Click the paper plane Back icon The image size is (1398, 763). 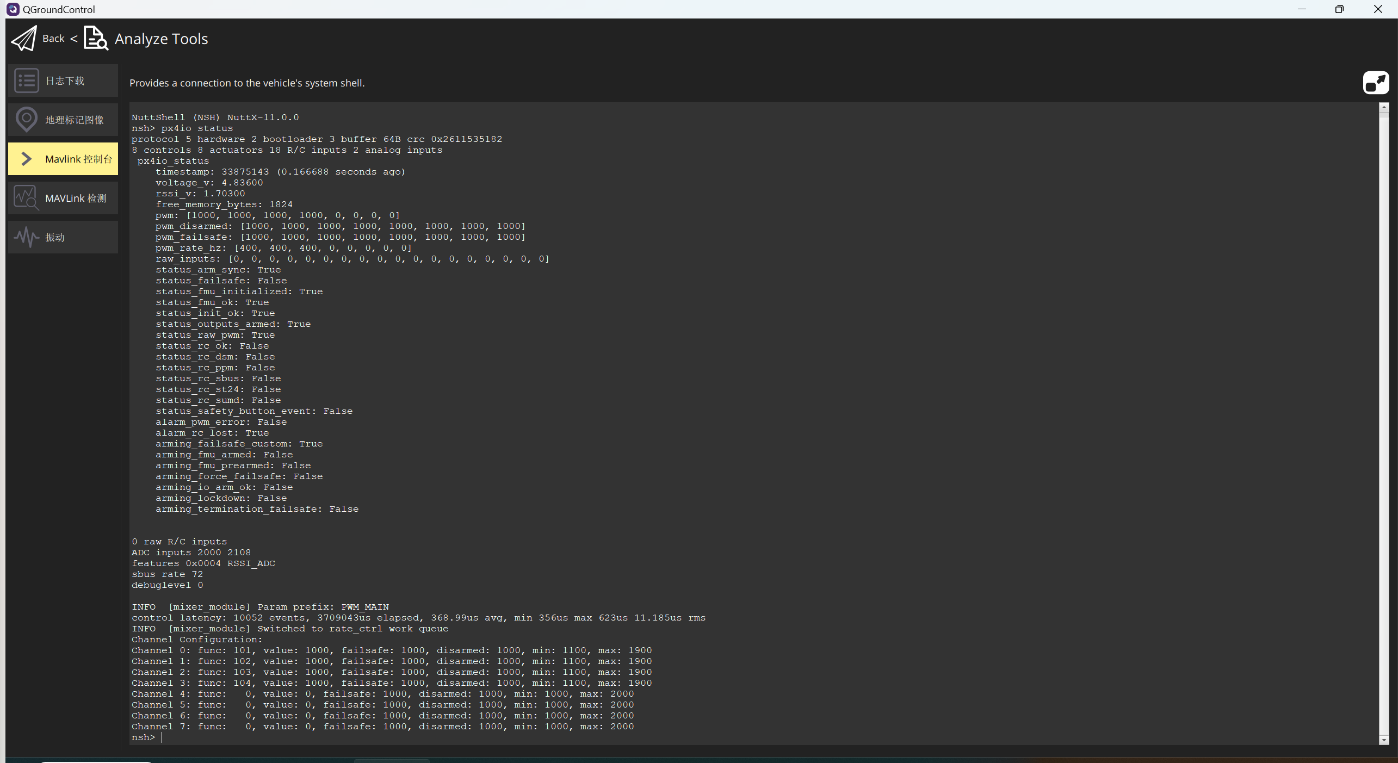click(x=24, y=38)
